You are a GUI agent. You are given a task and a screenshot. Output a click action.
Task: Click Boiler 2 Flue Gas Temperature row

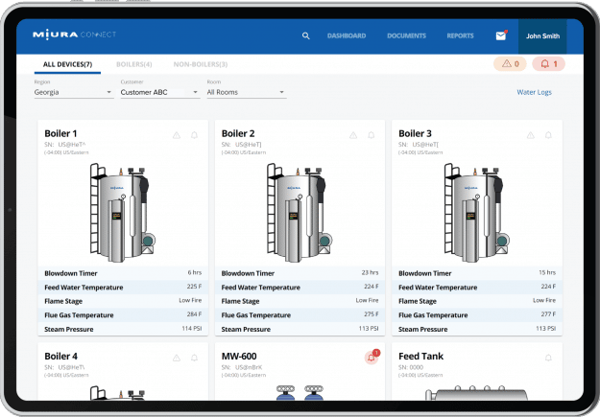(x=300, y=315)
